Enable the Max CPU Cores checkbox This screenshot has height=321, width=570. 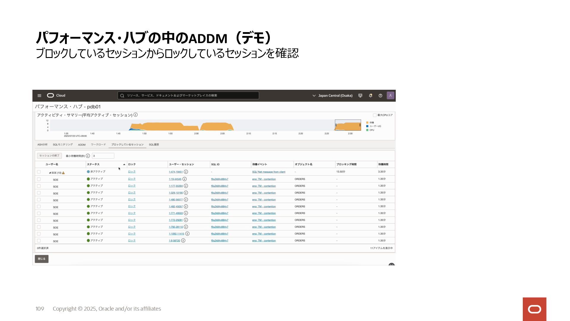[x=375, y=115]
